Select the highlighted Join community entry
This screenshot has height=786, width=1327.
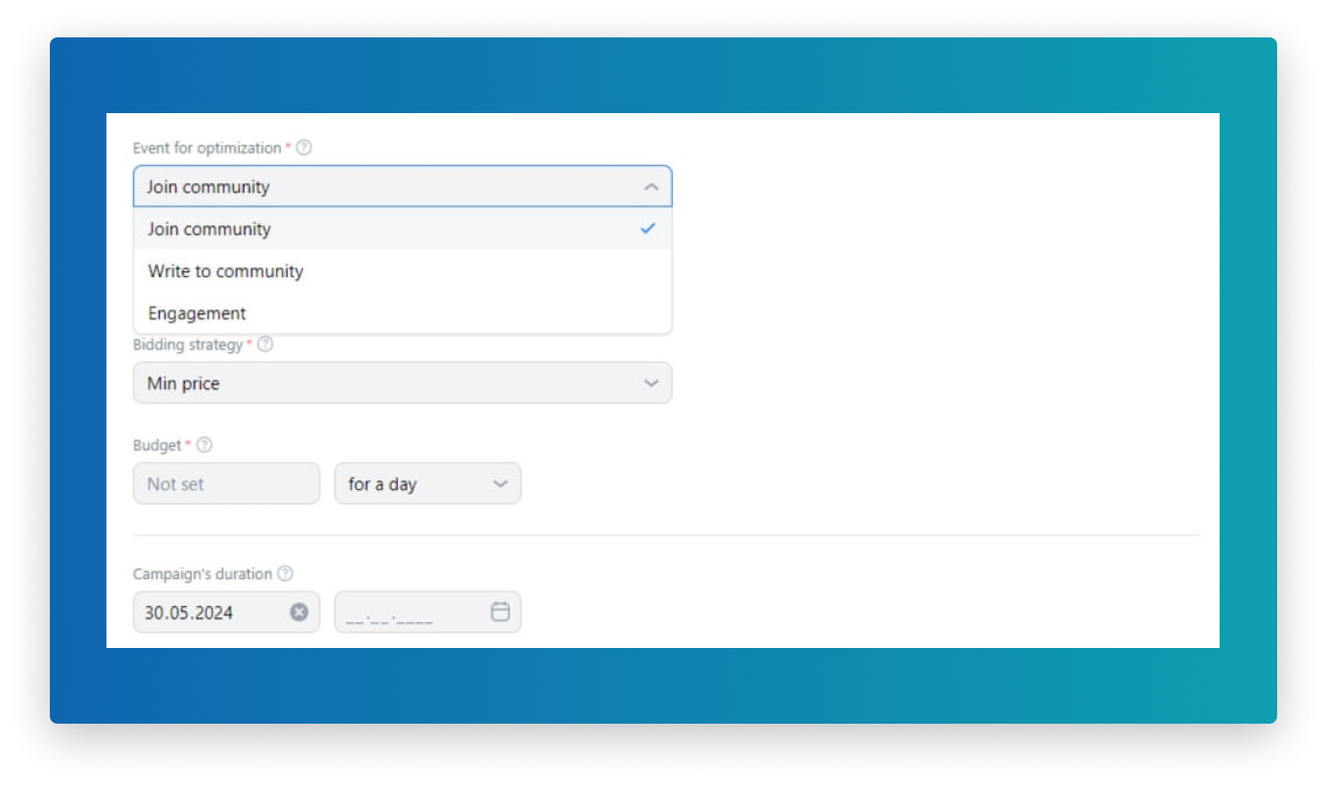point(209,229)
